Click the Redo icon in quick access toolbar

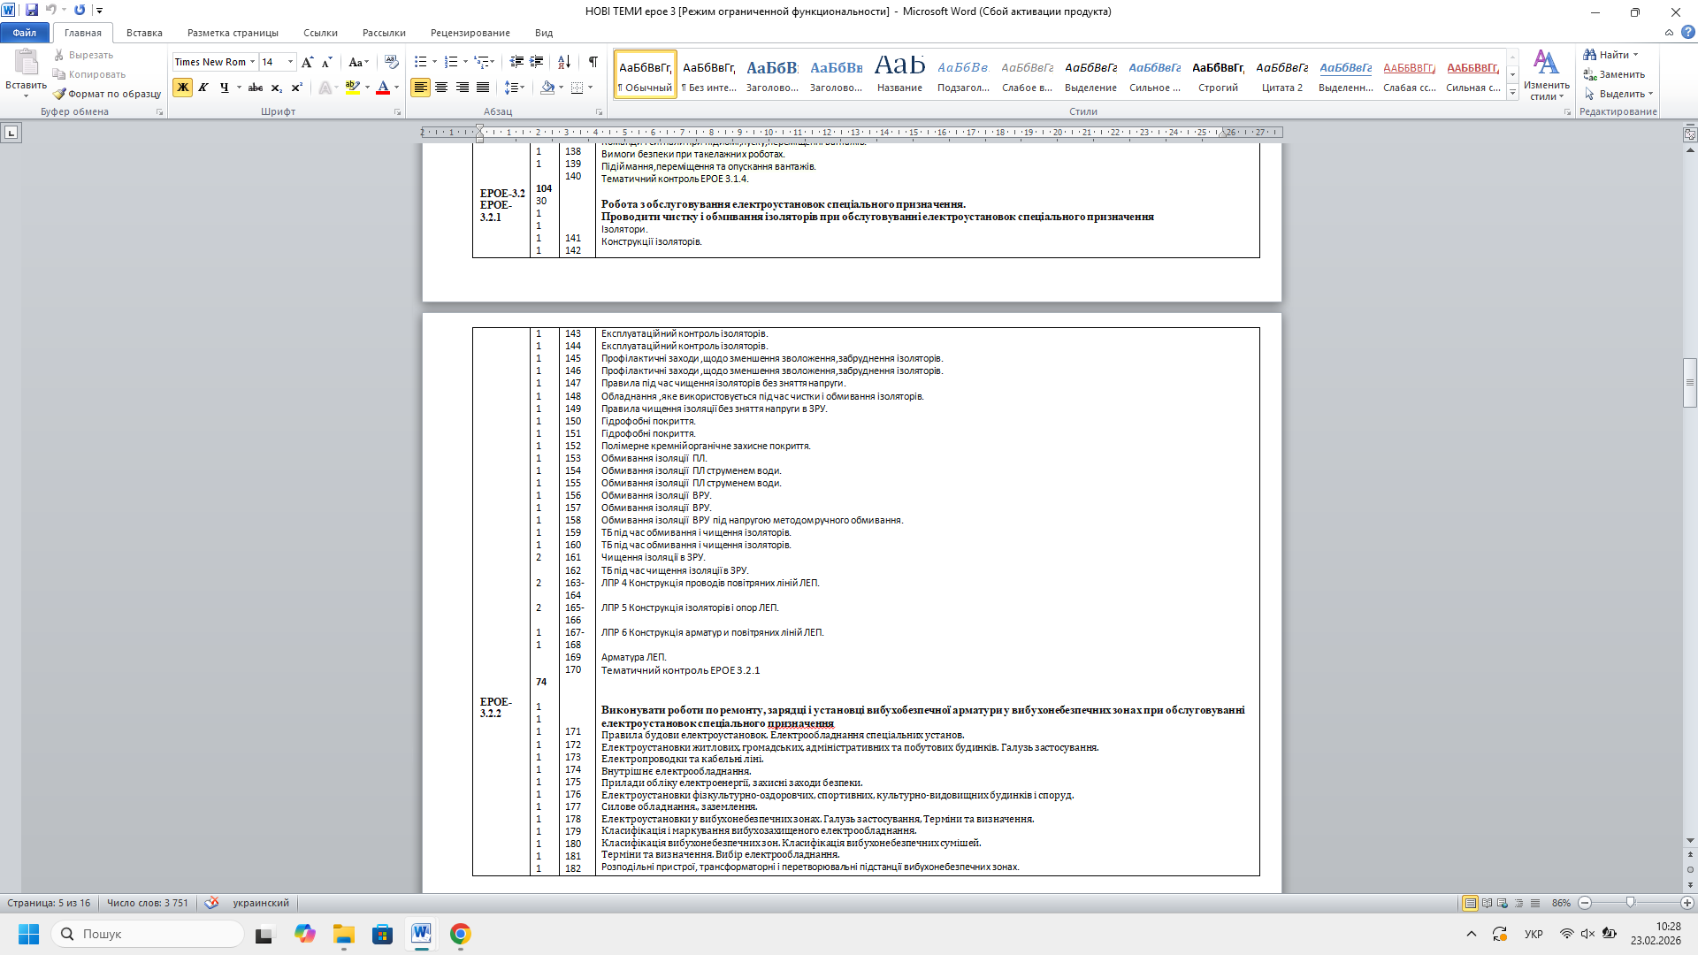80,11
